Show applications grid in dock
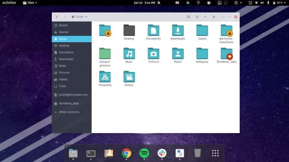This screenshot has width=289, height=162. (215, 153)
